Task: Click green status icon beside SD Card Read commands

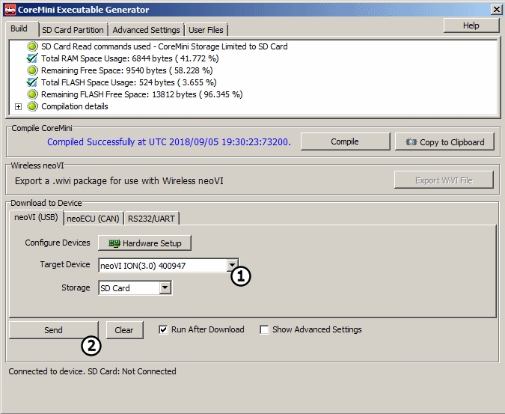Action: click(32, 46)
